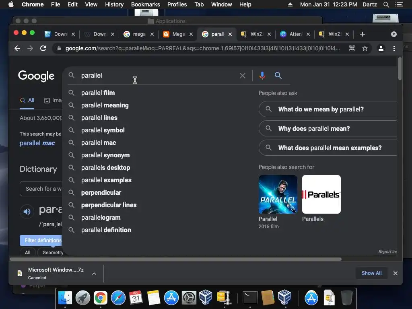Open Trash in the Dock
Screen dimensions: 412x309
346,298
